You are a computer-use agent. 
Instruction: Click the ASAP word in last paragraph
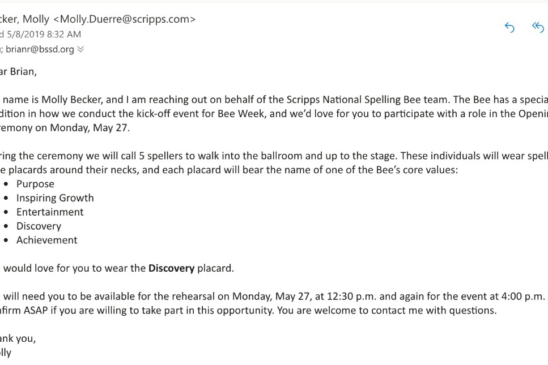tap(36, 310)
